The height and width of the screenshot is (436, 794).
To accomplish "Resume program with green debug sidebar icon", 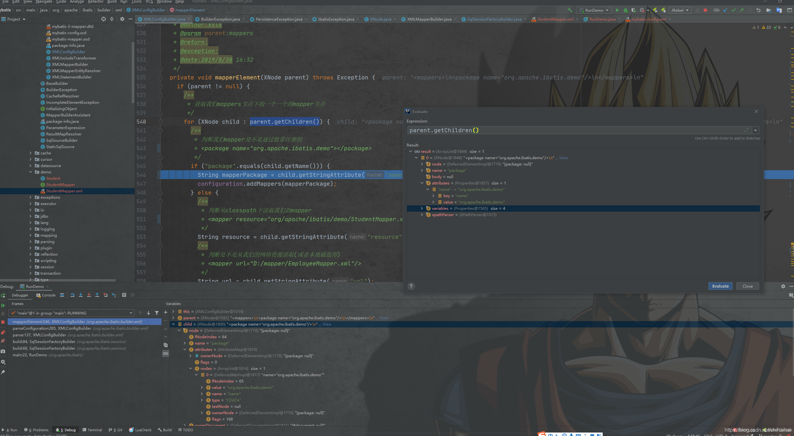I will pyautogui.click(x=3, y=305).
